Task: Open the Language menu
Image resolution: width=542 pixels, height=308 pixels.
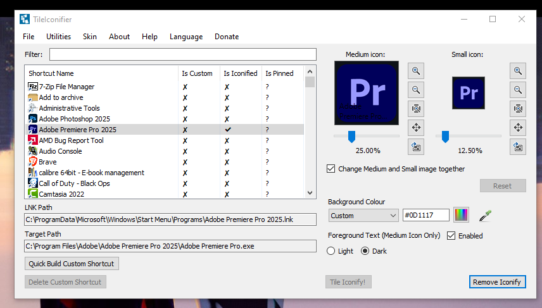Action: pos(186,37)
